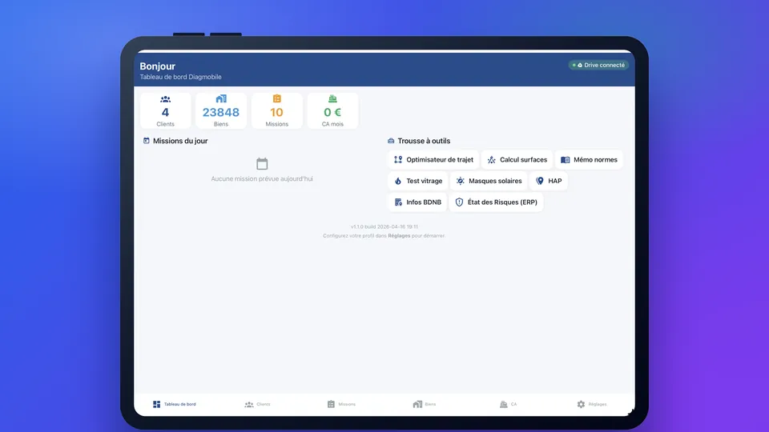Click the book icon in Mémo normes
The height and width of the screenshot is (432, 769).
pyautogui.click(x=565, y=160)
